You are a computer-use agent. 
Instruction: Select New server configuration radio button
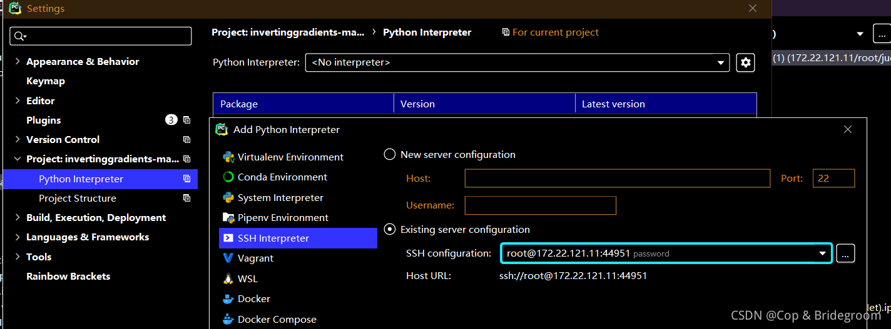[x=390, y=154]
